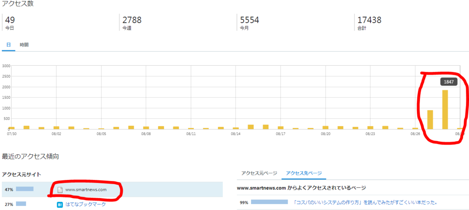Click the アクセス元サイト section label
The height and width of the screenshot is (210, 469).
(x=21, y=174)
